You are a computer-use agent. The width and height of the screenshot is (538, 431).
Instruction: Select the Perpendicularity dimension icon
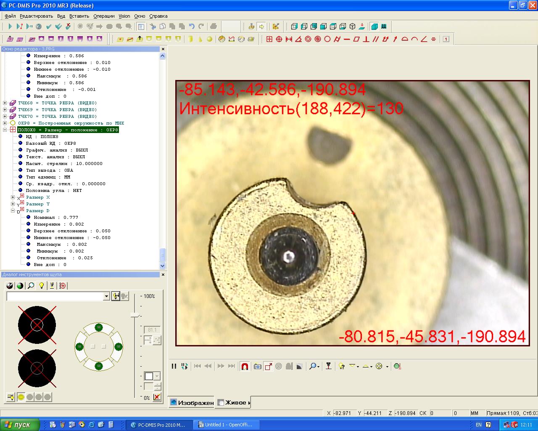click(366, 39)
